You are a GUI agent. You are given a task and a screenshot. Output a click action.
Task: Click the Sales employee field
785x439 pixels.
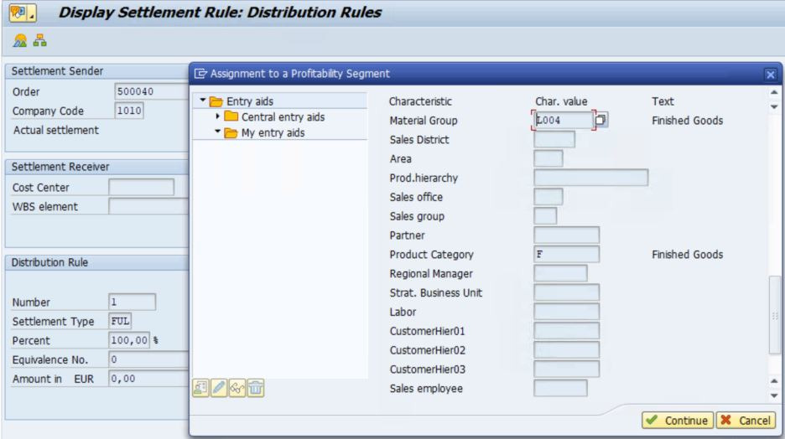[x=560, y=388]
